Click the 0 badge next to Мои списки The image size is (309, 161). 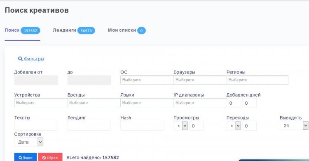(x=141, y=31)
